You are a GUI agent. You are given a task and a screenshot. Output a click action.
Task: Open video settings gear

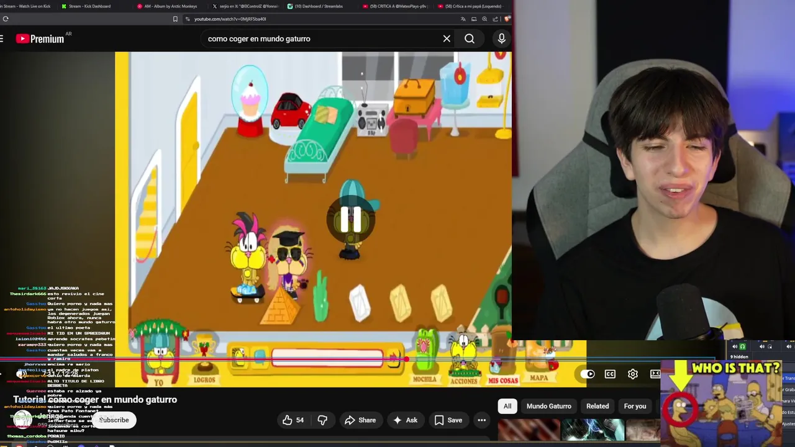coord(633,374)
